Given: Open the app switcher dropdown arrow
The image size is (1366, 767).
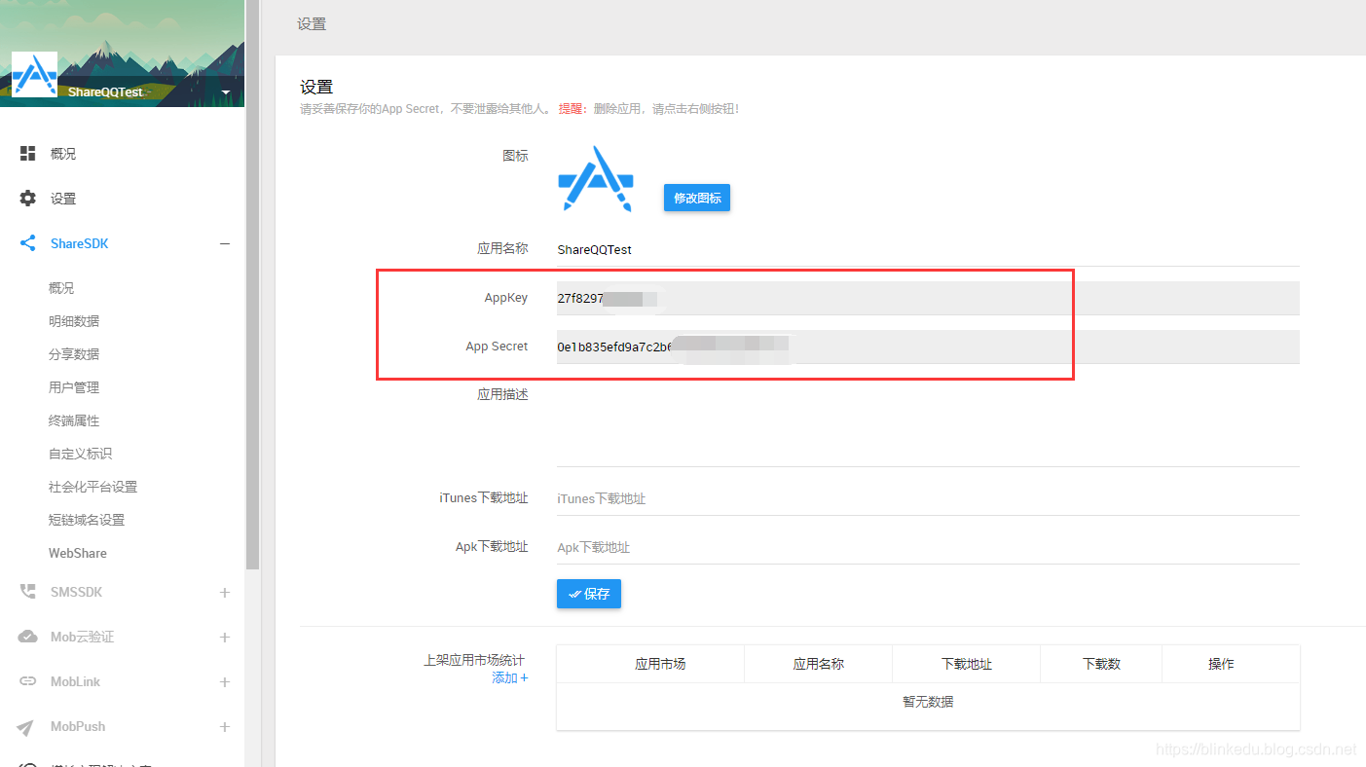Looking at the screenshot, I should [x=226, y=92].
